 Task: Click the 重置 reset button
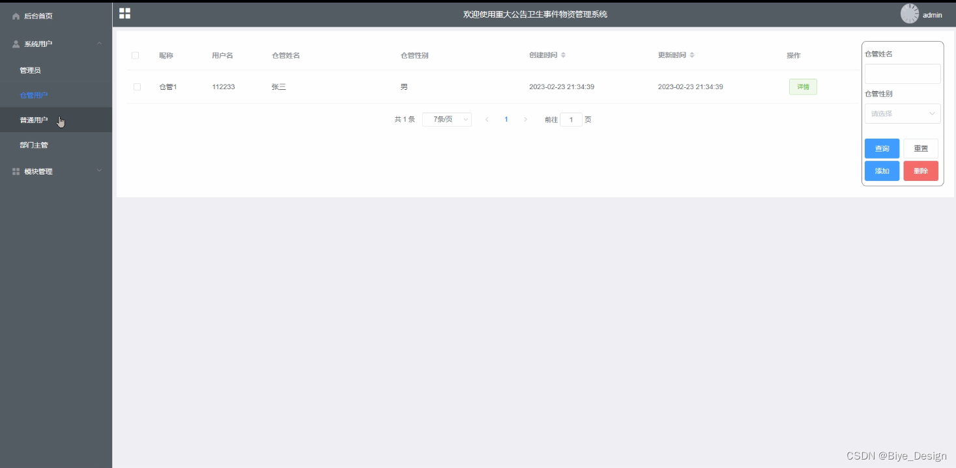point(921,148)
